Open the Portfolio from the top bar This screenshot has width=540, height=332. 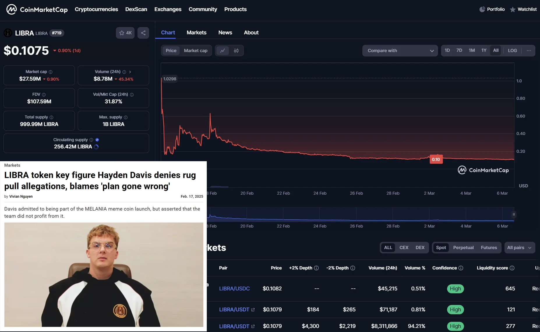492,9
